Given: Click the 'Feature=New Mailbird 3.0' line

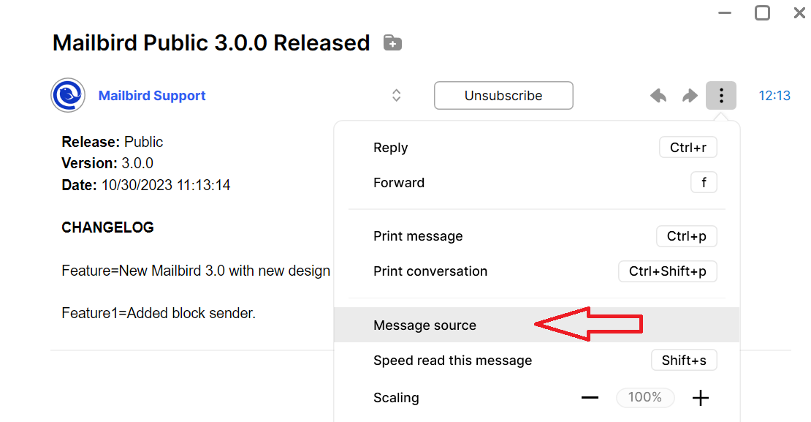Looking at the screenshot, I should [x=196, y=271].
